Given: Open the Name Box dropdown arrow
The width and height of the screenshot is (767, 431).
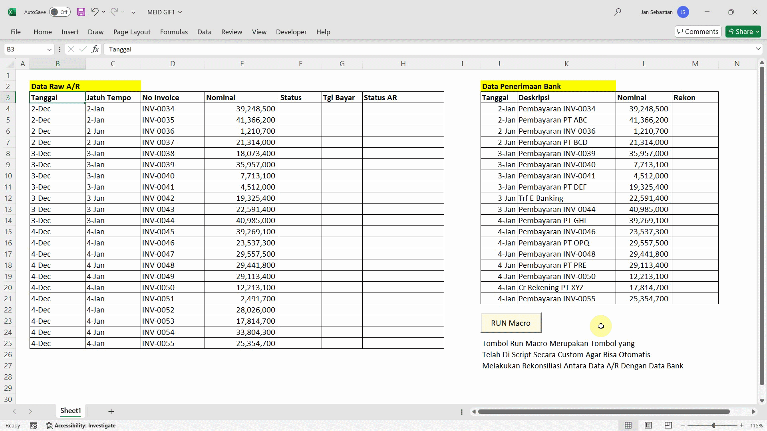Looking at the screenshot, I should coord(49,49).
